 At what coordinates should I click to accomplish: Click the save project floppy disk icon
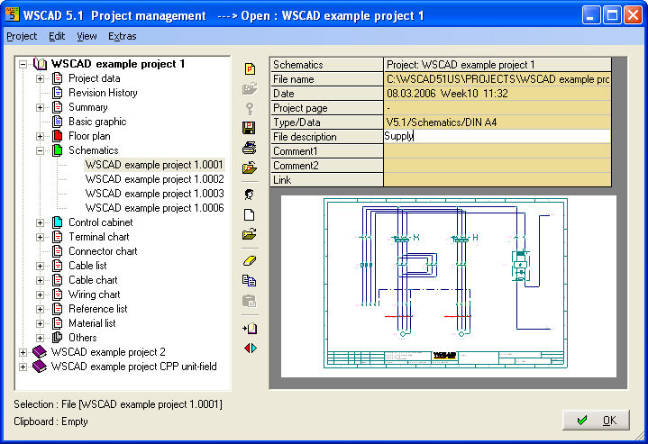[250, 128]
